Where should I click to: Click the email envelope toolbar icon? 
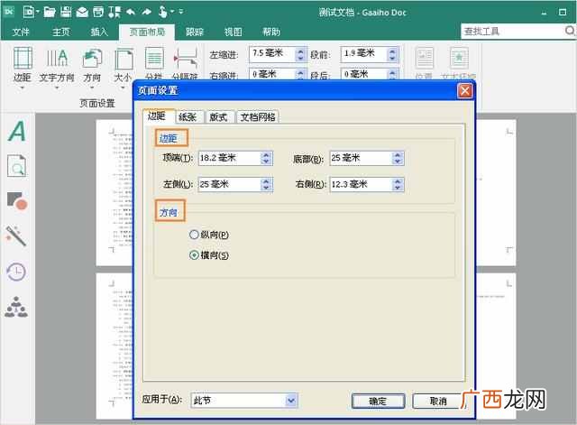coord(82,12)
